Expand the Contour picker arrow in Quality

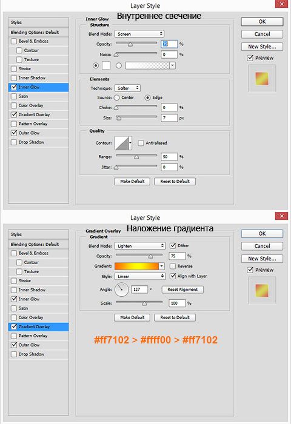coord(130,143)
